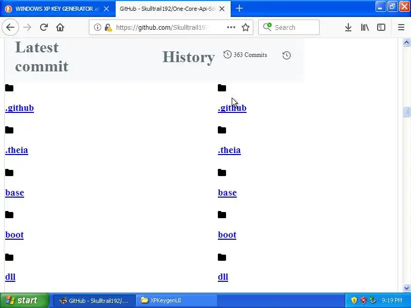Switch to GitHub taskbar window button
The width and height of the screenshot is (411, 308).
[x=95, y=300]
